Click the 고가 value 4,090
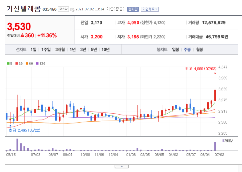Image resolution: width=242 pixels, height=172 pixels. pyautogui.click(x=133, y=23)
